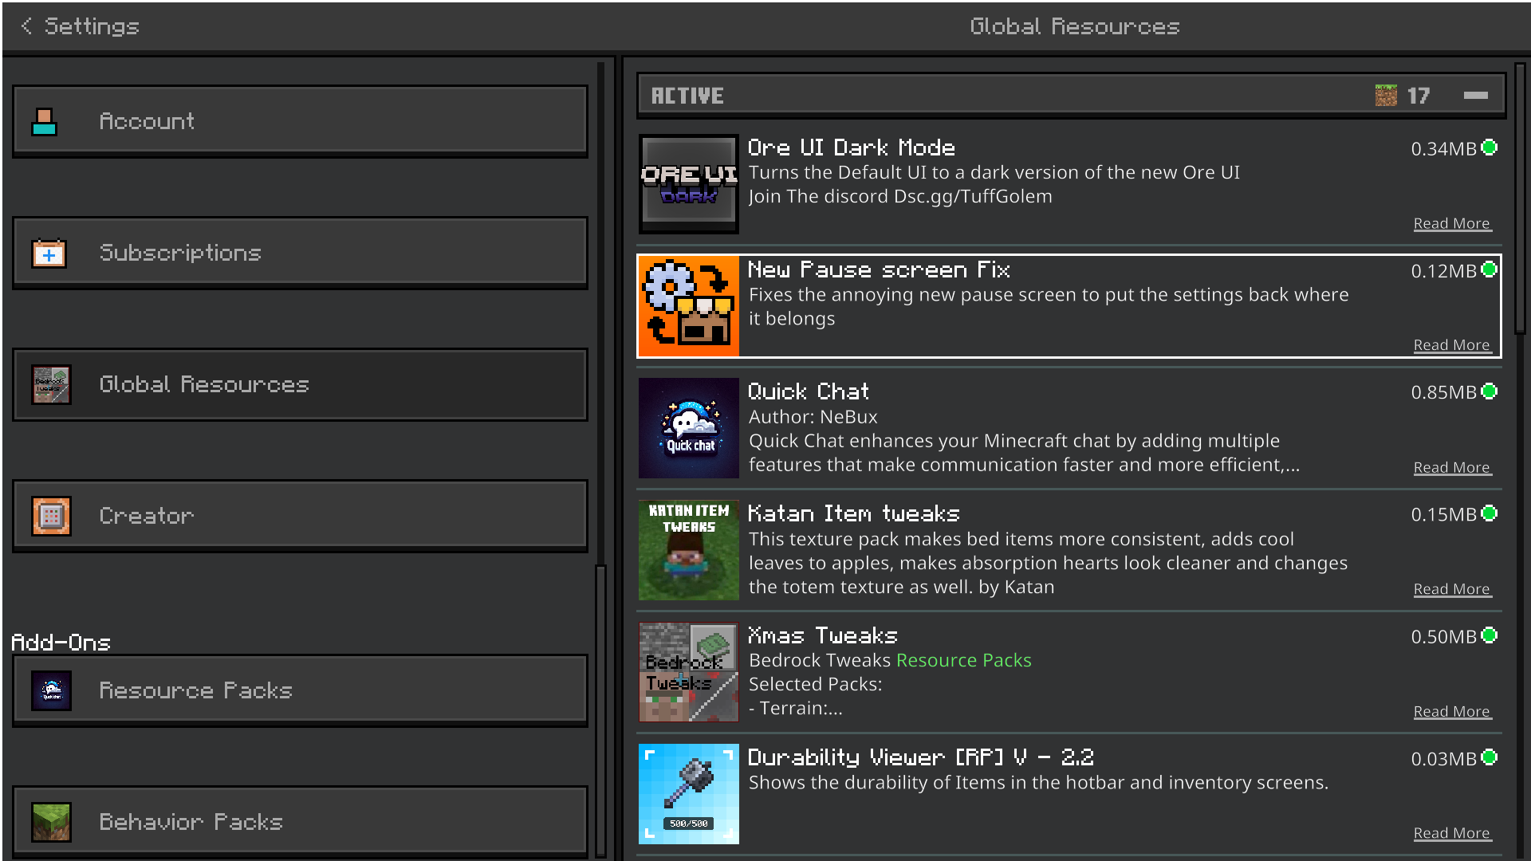Click the green status dot on Quick Chat
Screen dimensions: 1531x861
(x=1489, y=391)
